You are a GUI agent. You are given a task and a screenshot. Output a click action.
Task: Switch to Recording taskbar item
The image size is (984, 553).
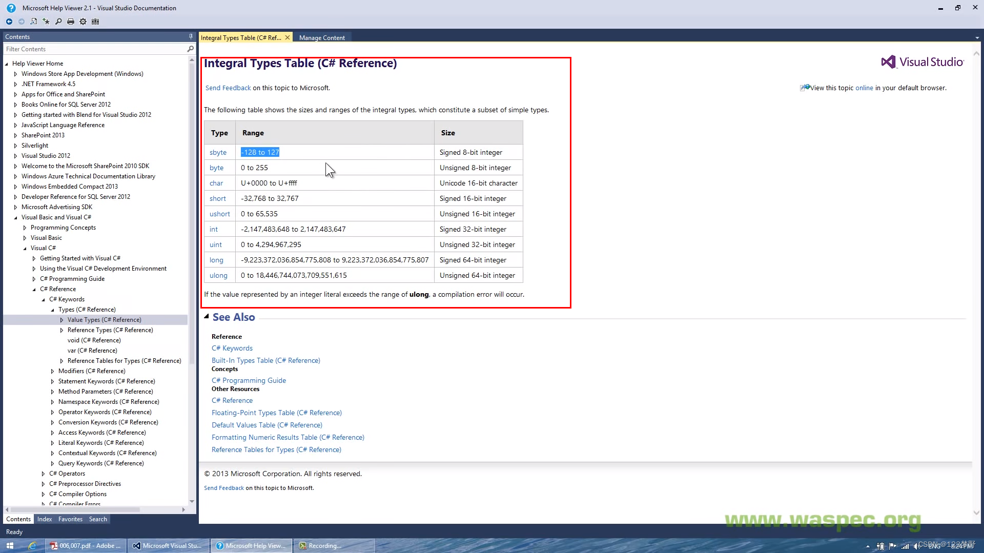point(335,546)
